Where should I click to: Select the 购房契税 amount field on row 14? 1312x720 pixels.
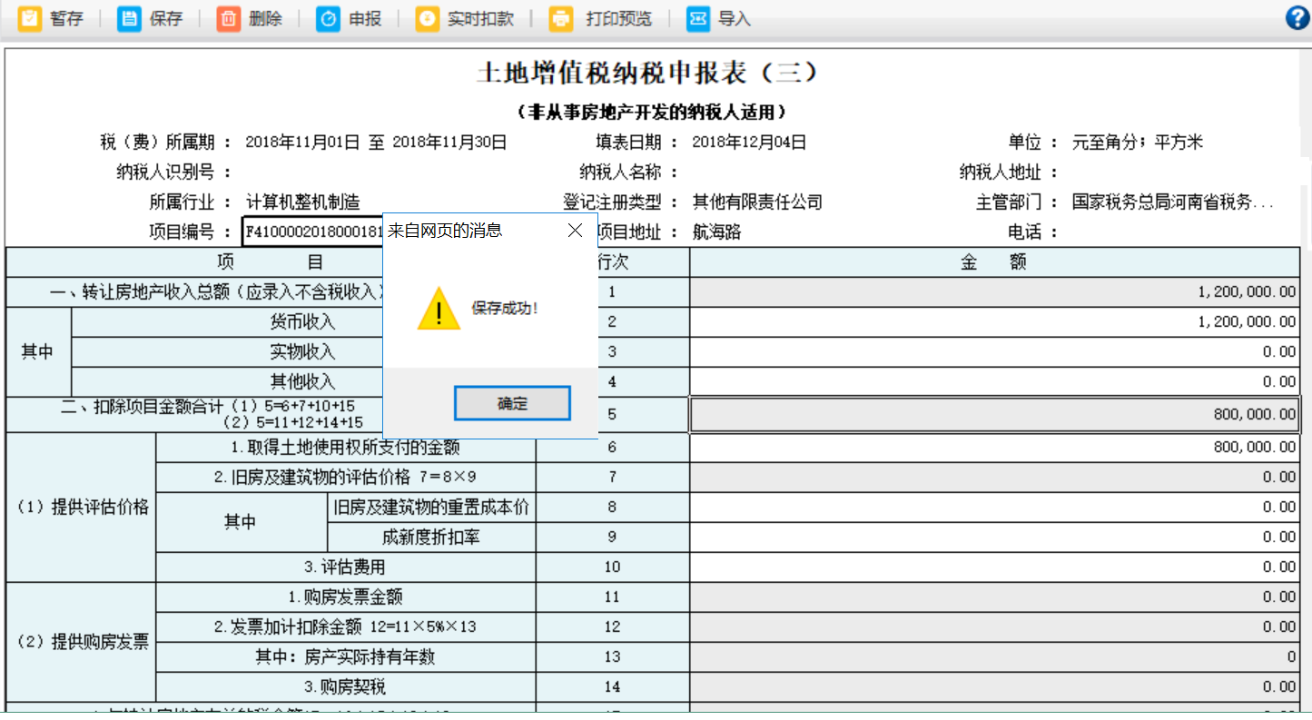click(999, 686)
